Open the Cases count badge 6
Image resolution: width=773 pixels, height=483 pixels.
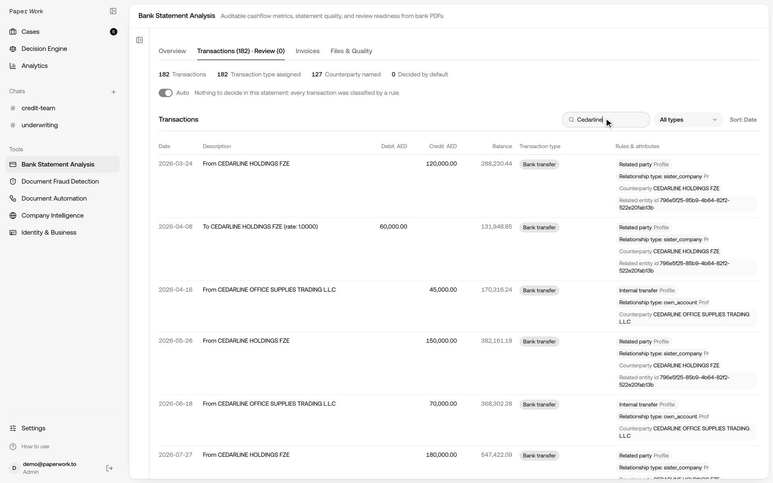pos(114,32)
